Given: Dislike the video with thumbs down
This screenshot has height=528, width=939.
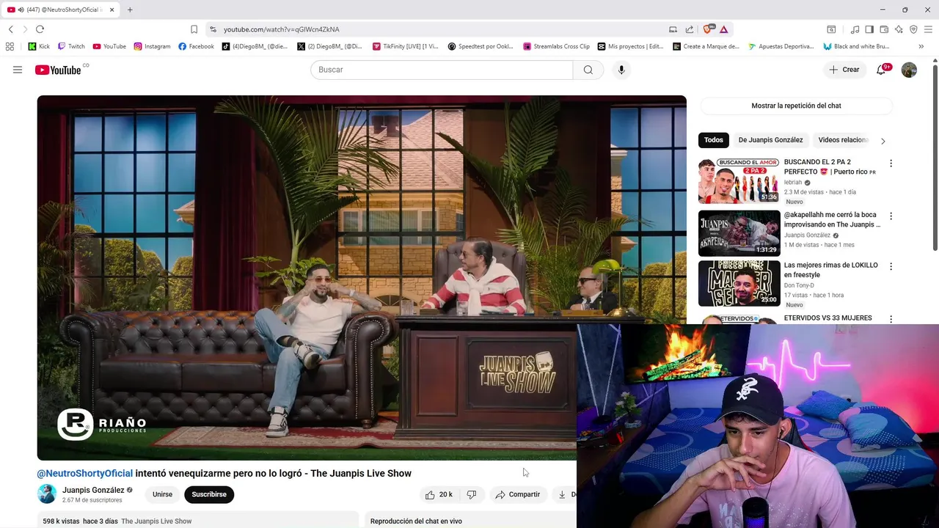Looking at the screenshot, I should point(472,494).
